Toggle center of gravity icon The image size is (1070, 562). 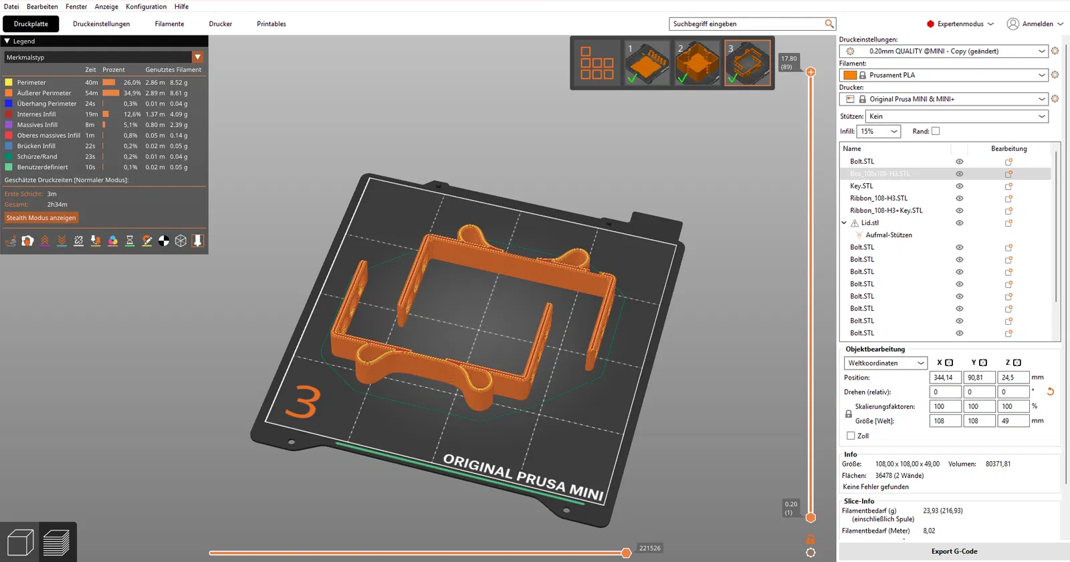pyautogui.click(x=164, y=241)
